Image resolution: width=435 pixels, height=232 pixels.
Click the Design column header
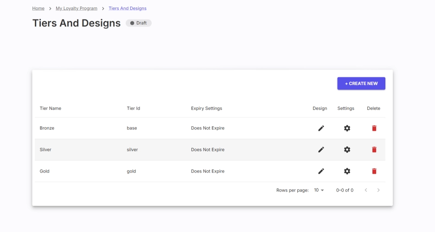[320, 108]
